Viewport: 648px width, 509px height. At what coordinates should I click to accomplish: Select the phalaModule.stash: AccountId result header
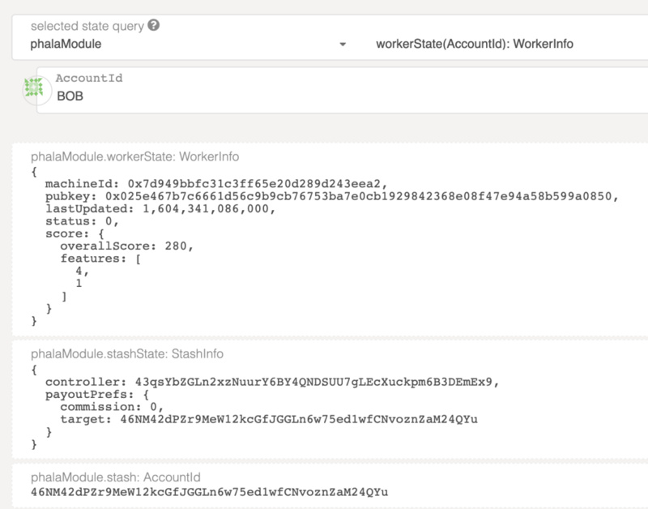pyautogui.click(x=116, y=477)
